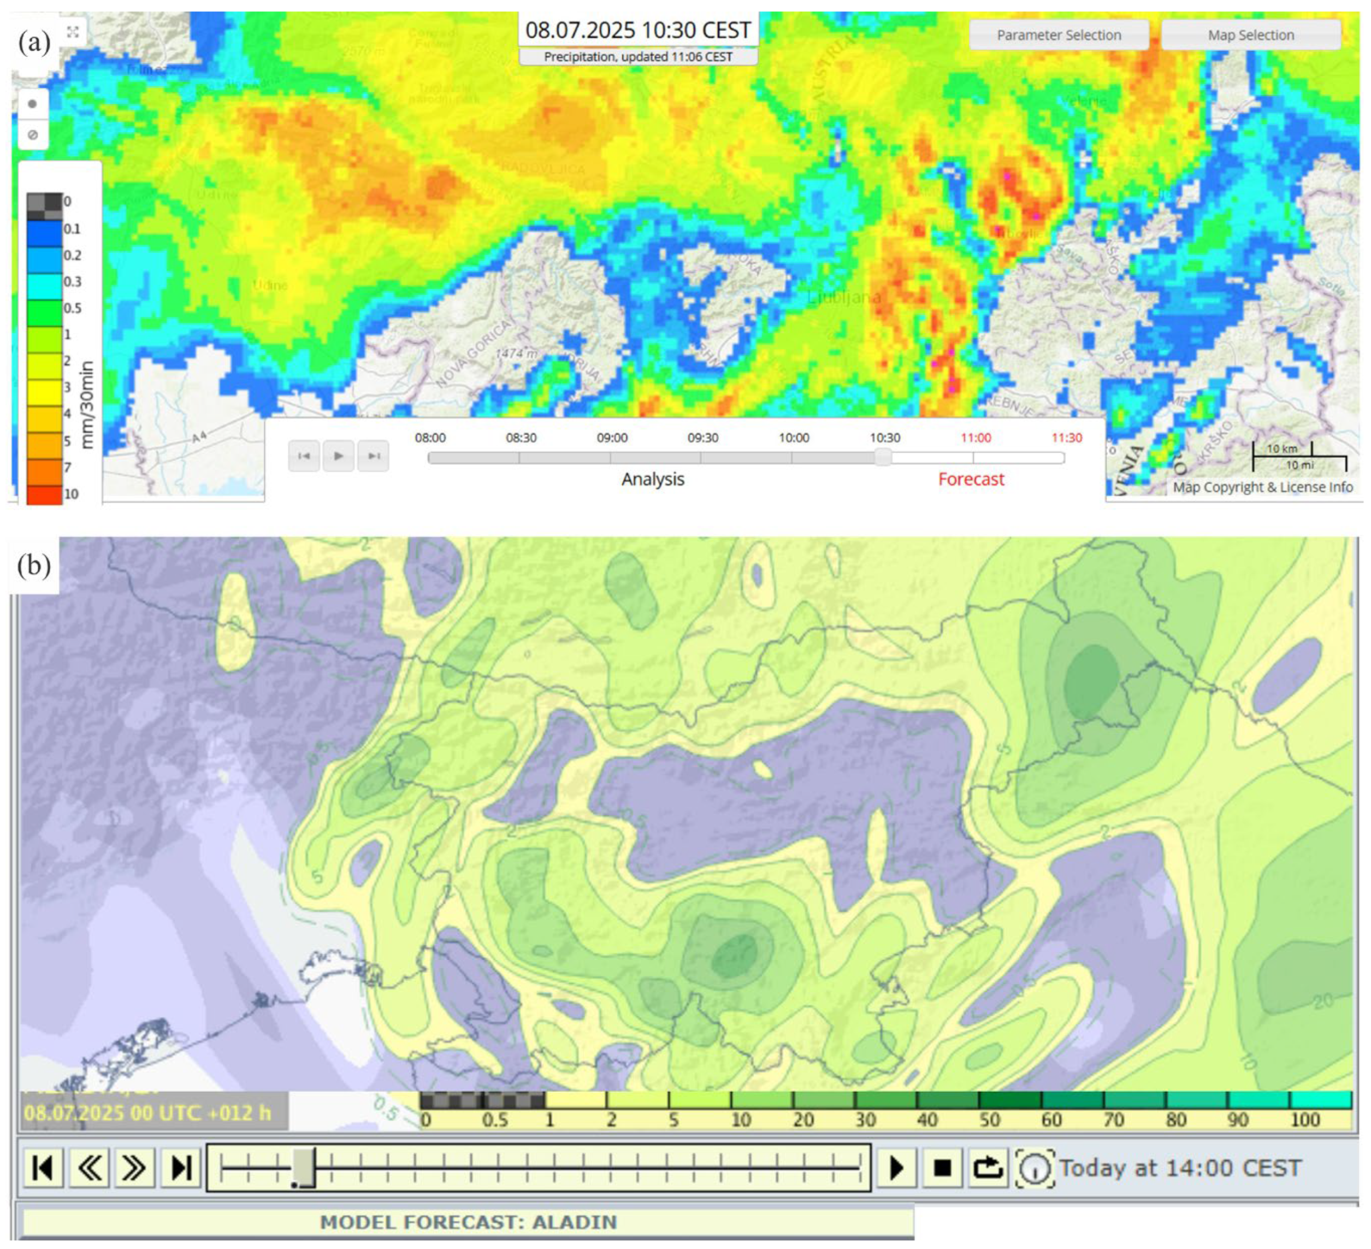This screenshot has width=1371, height=1249.
Task: Click the crossed-circle map control button
Action: point(32,135)
